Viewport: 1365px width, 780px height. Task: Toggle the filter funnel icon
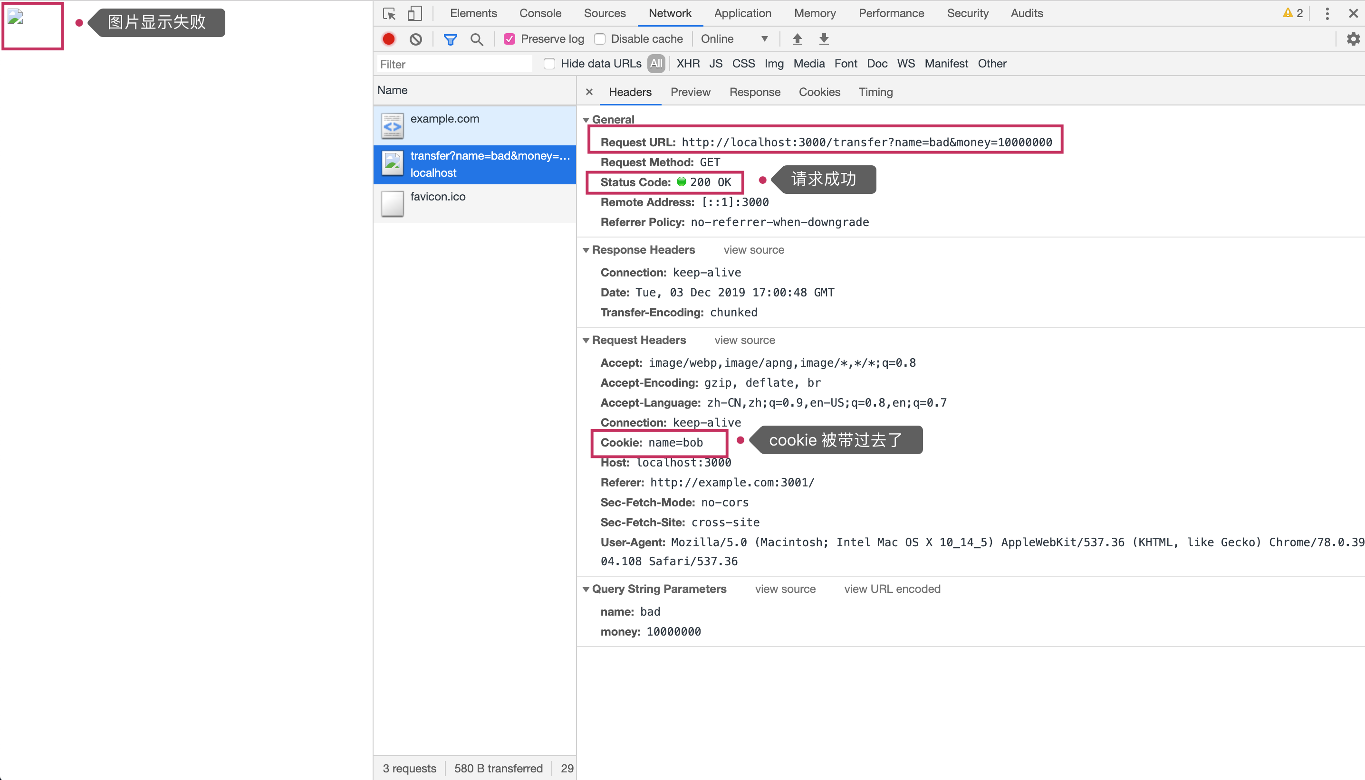tap(450, 39)
